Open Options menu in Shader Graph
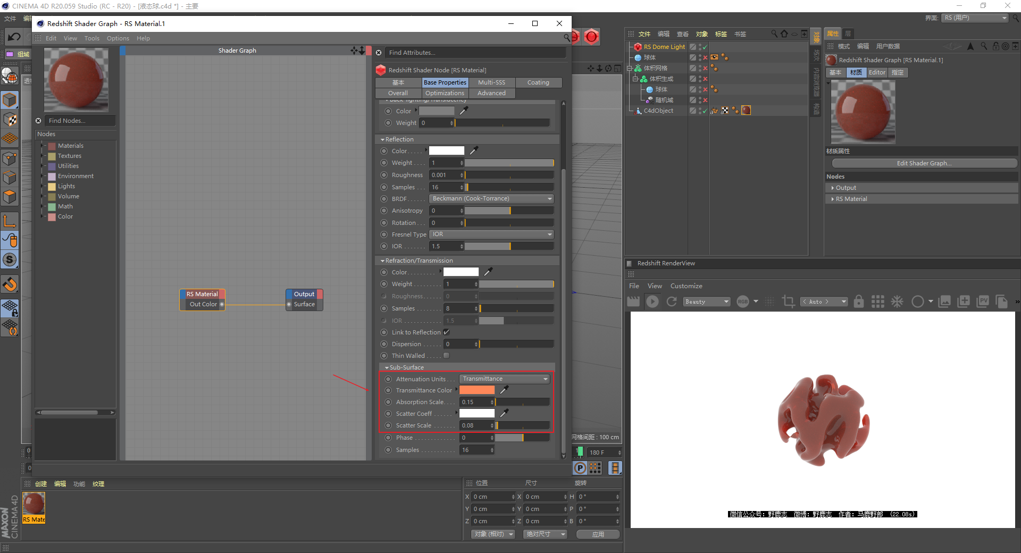 click(118, 38)
